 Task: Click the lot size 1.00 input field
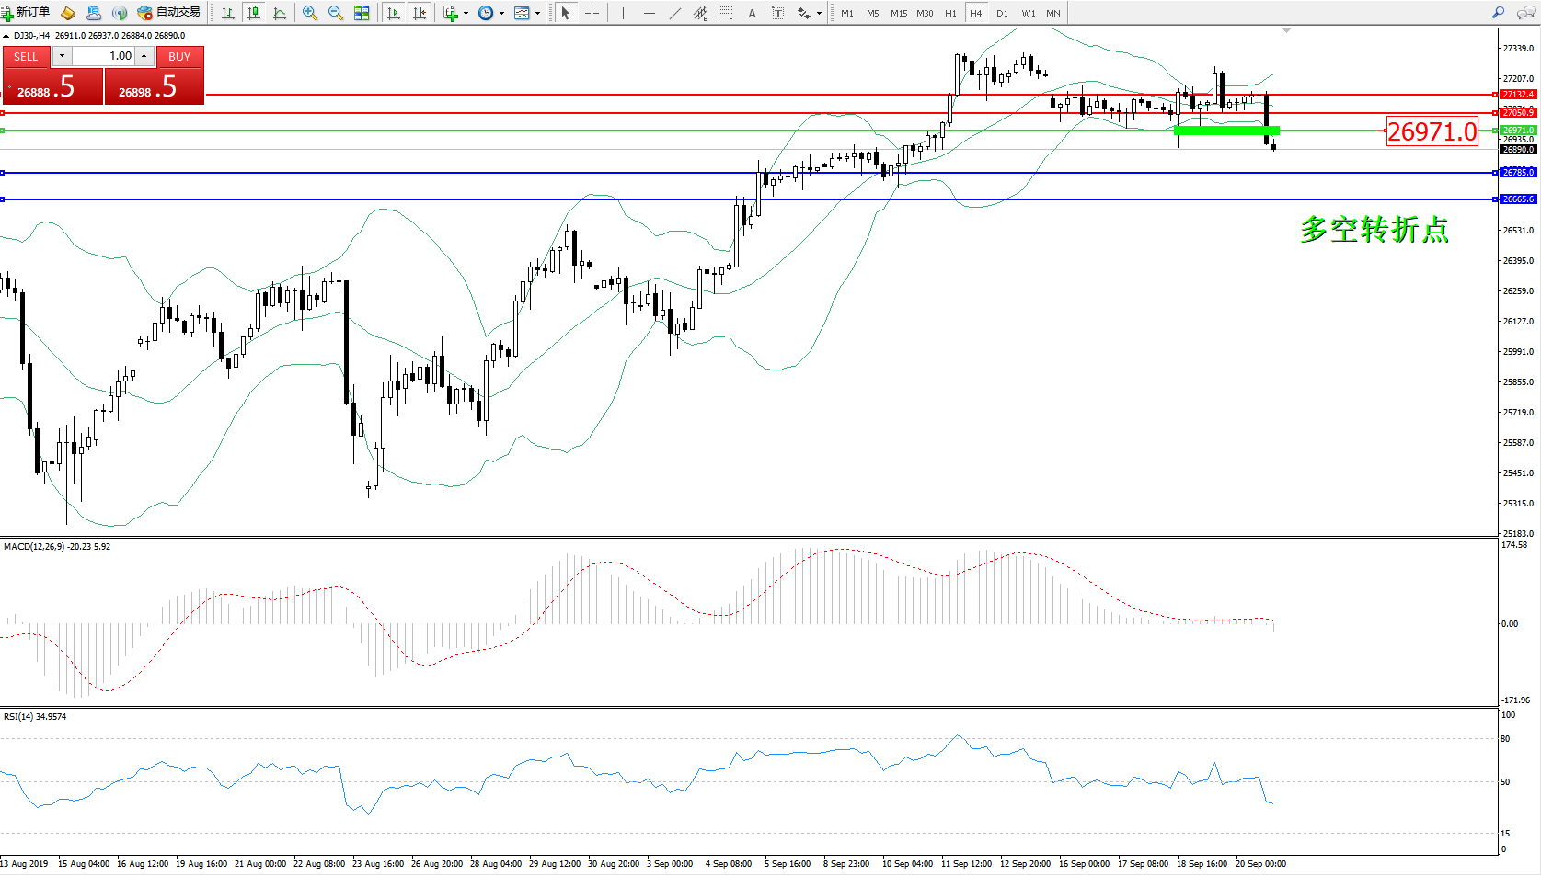point(103,56)
